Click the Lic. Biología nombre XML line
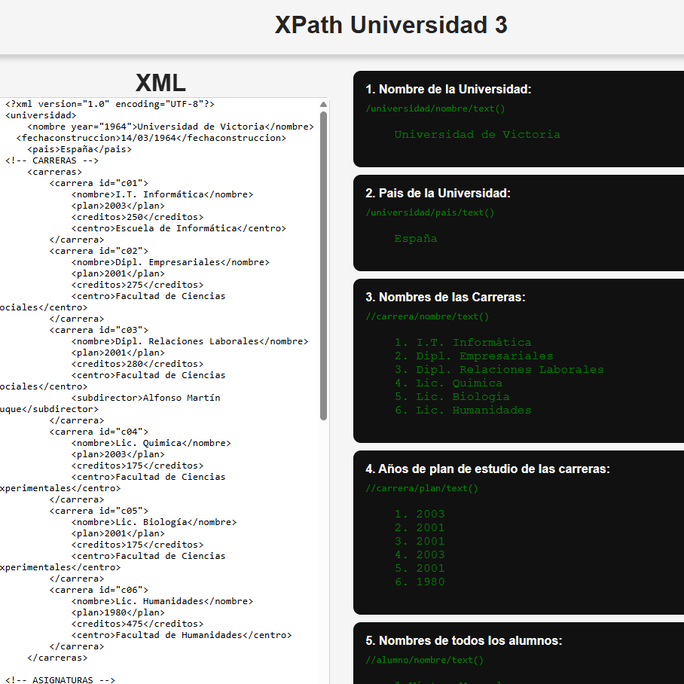This screenshot has height=684, width=684. (154, 522)
